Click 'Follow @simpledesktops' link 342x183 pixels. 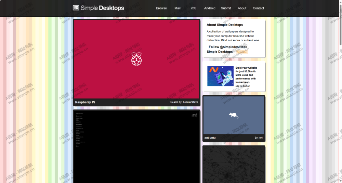(x=228, y=47)
